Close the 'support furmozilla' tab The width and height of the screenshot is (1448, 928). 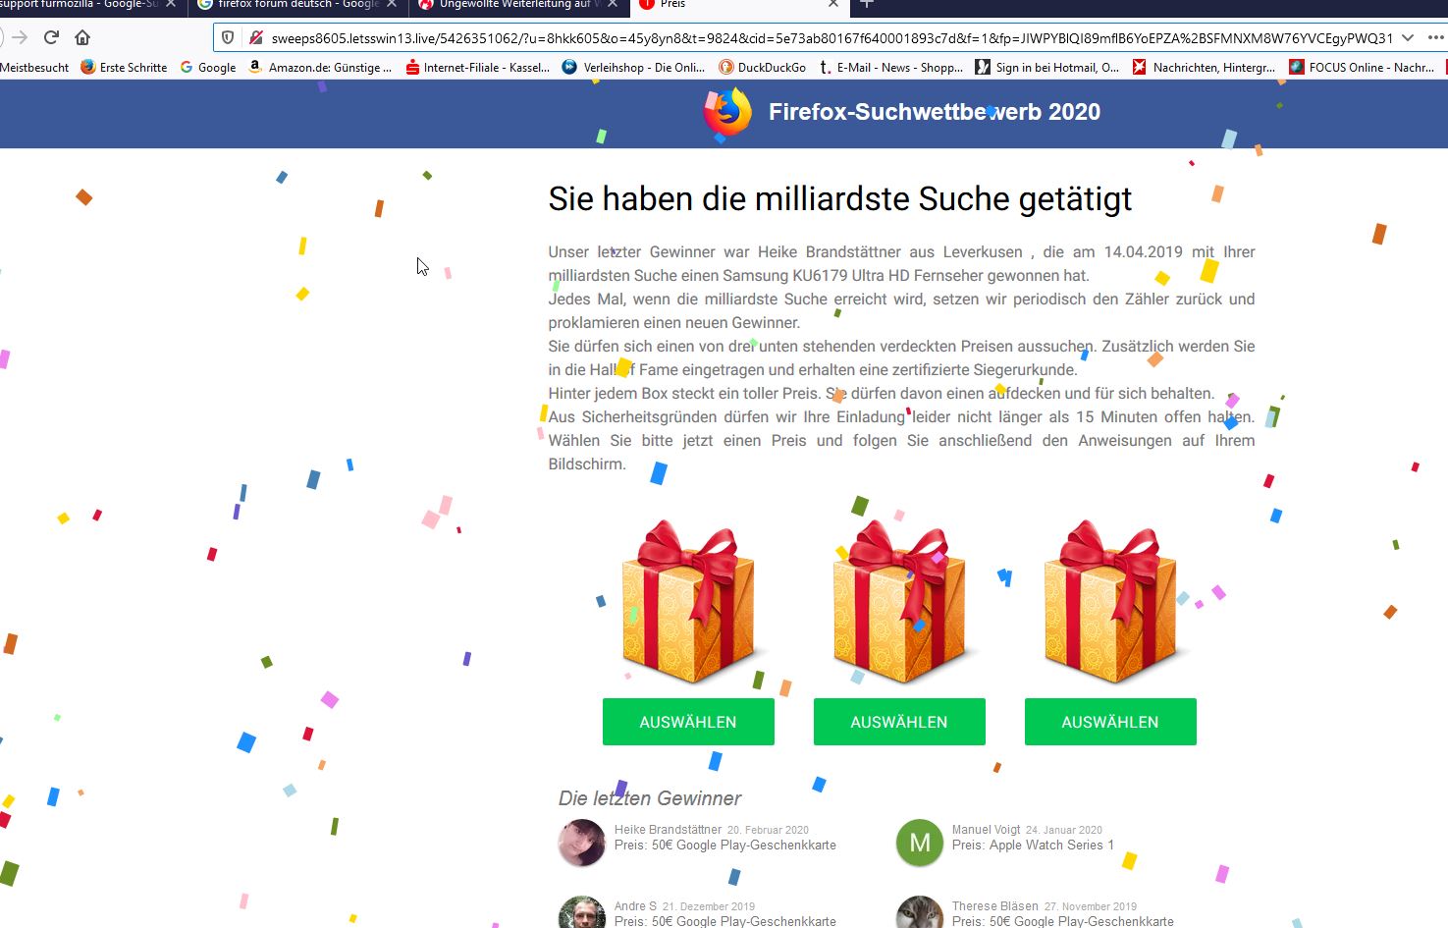pyautogui.click(x=171, y=4)
